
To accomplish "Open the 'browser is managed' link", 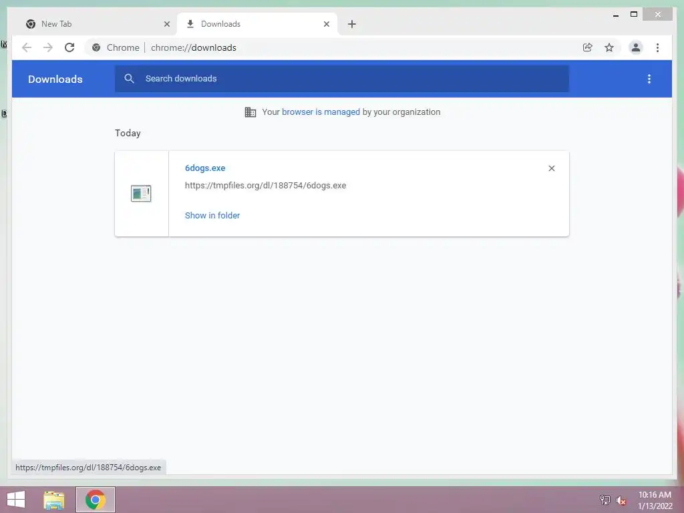I will coord(321,112).
